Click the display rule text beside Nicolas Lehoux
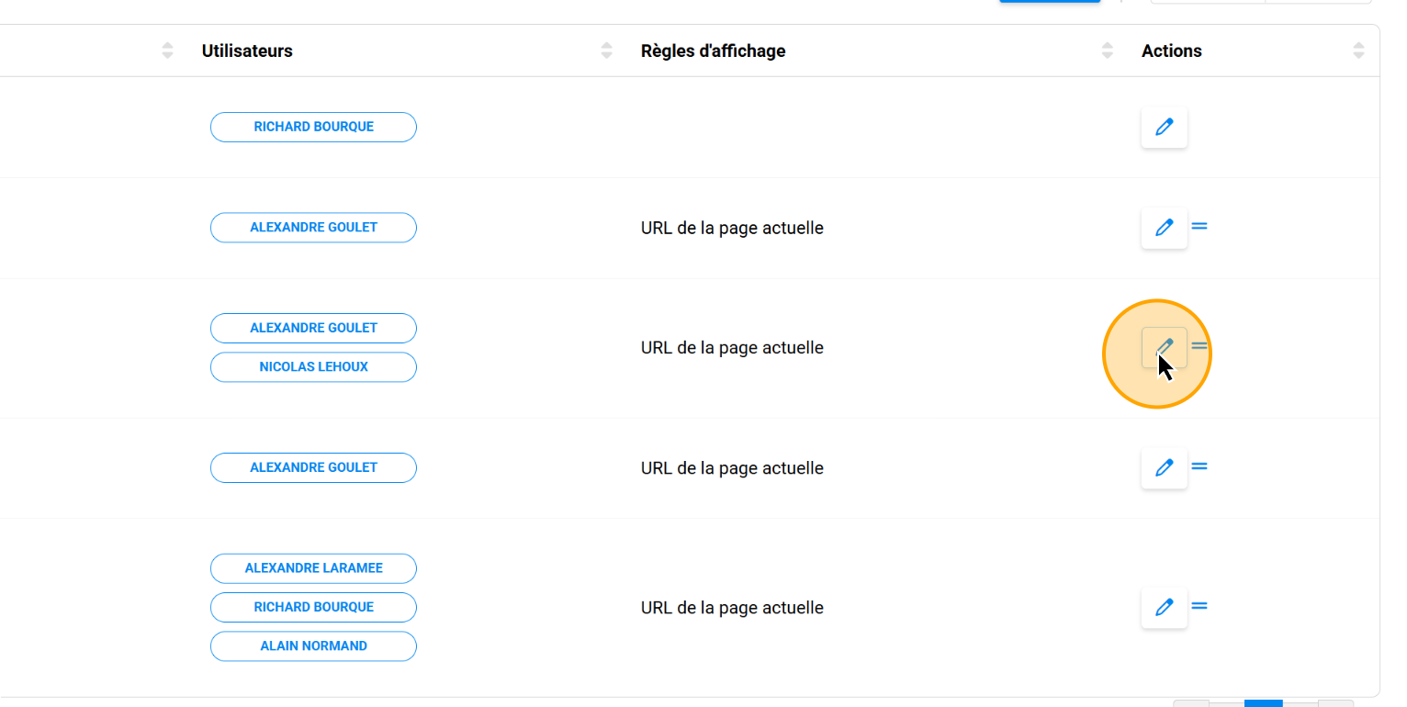The height and width of the screenshot is (707, 1407). pos(732,348)
